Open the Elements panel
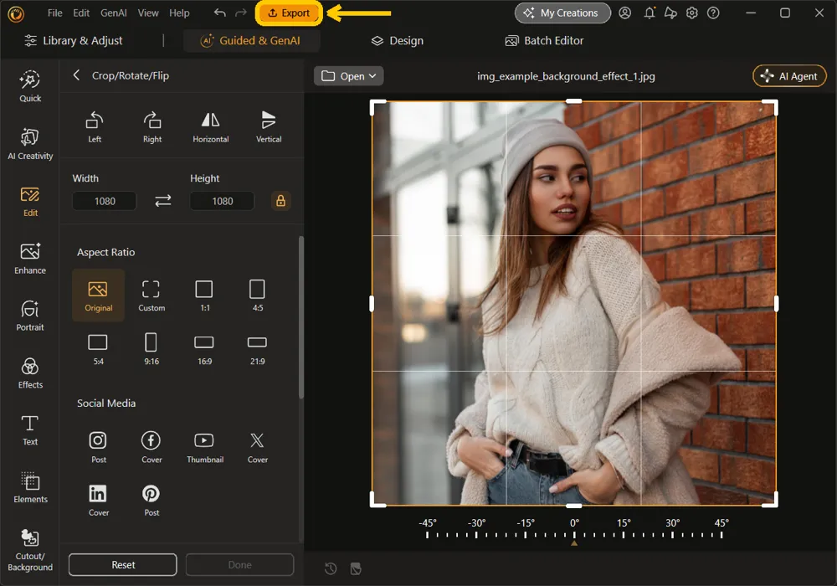Viewport: 837px width, 586px height. [x=30, y=488]
